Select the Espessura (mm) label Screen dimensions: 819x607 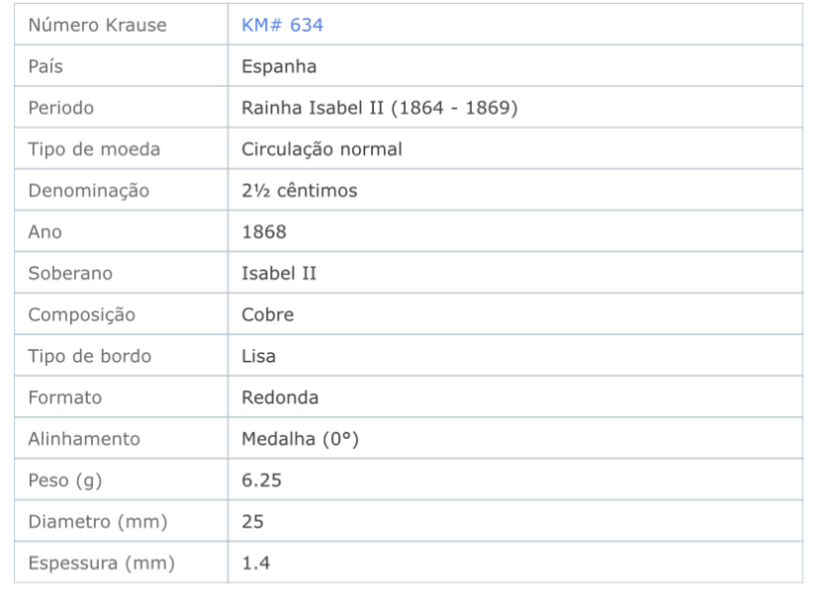(101, 563)
